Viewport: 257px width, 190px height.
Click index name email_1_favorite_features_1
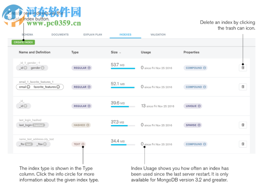click(x=36, y=82)
